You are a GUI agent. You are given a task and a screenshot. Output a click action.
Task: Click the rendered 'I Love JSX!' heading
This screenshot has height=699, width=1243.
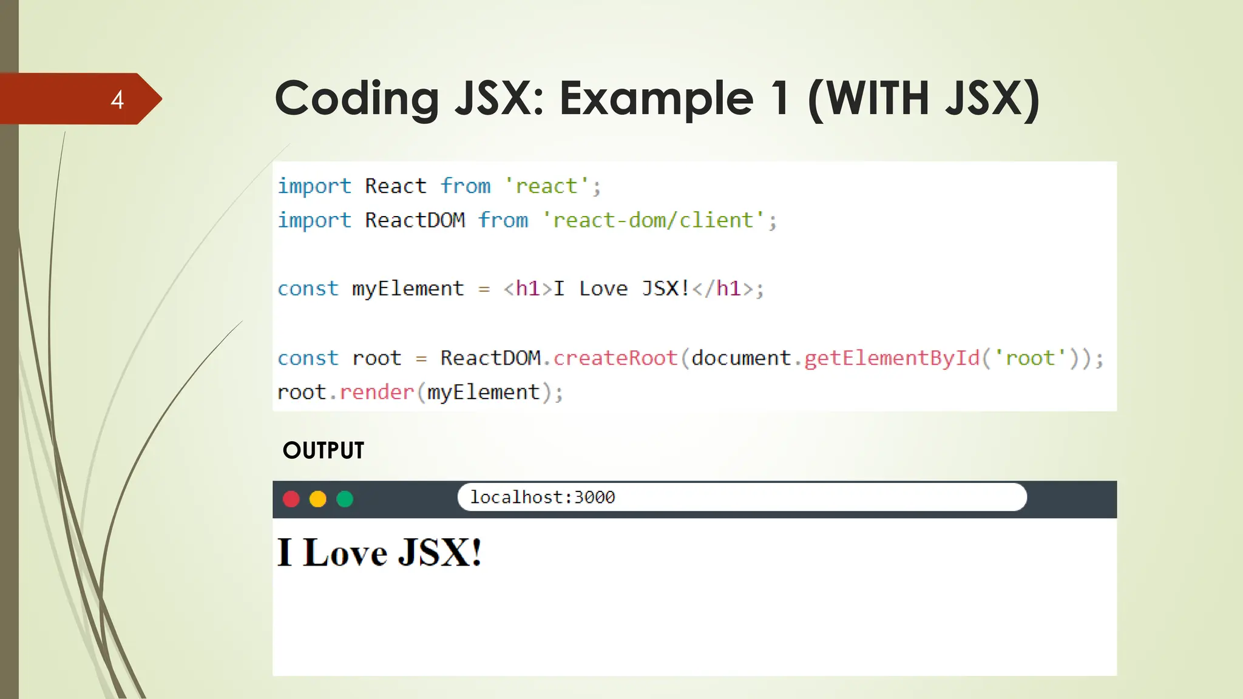click(x=379, y=553)
